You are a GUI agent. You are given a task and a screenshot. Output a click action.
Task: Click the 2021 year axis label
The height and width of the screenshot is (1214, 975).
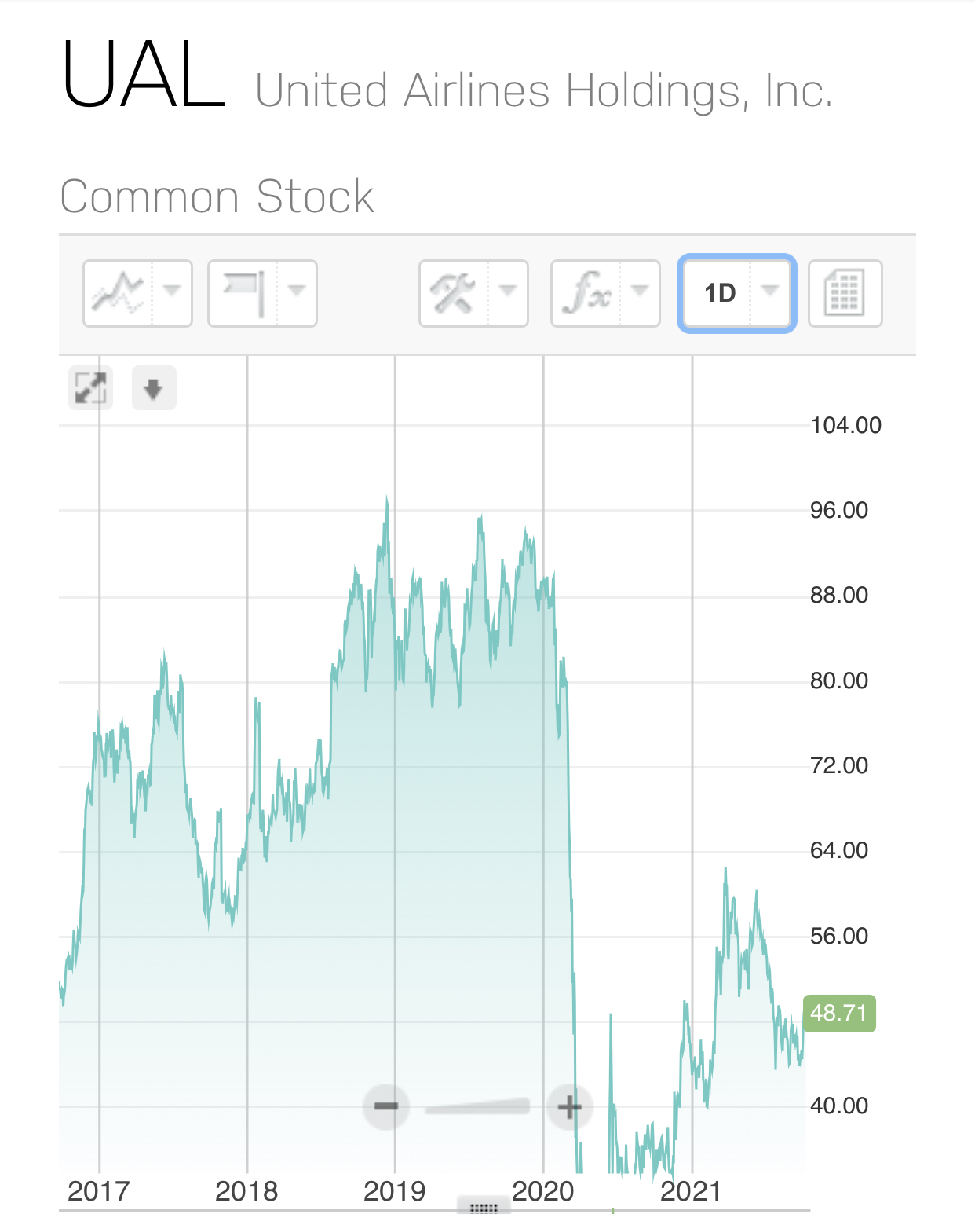pyautogui.click(x=691, y=1191)
